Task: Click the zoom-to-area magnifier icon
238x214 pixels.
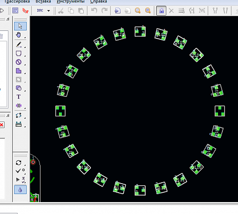Action: pyautogui.click(x=148, y=10)
